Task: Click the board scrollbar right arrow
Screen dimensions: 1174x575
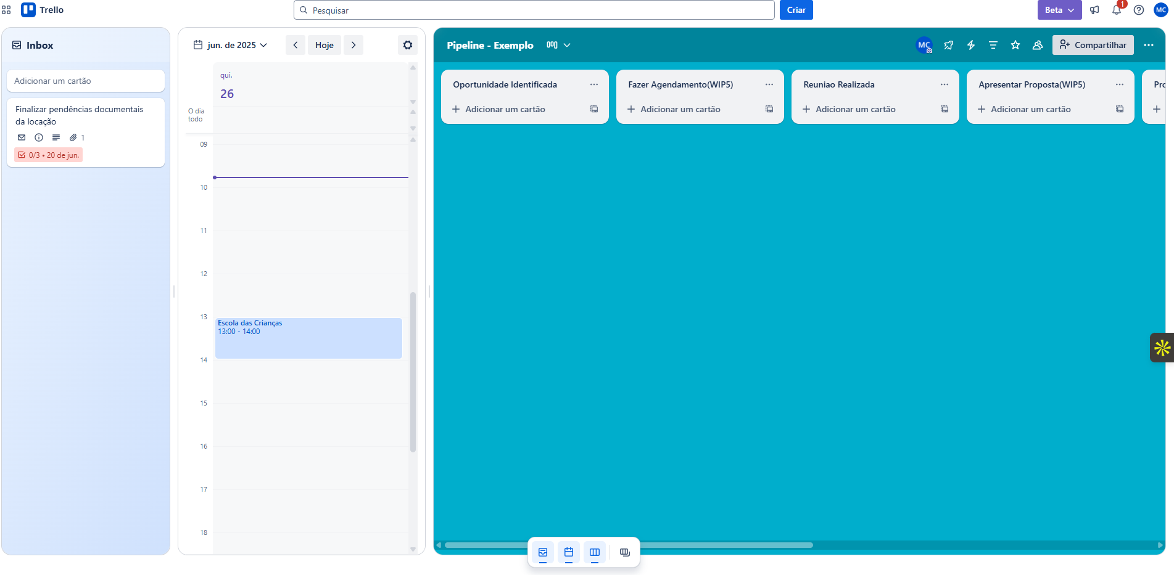Action: pyautogui.click(x=1160, y=545)
